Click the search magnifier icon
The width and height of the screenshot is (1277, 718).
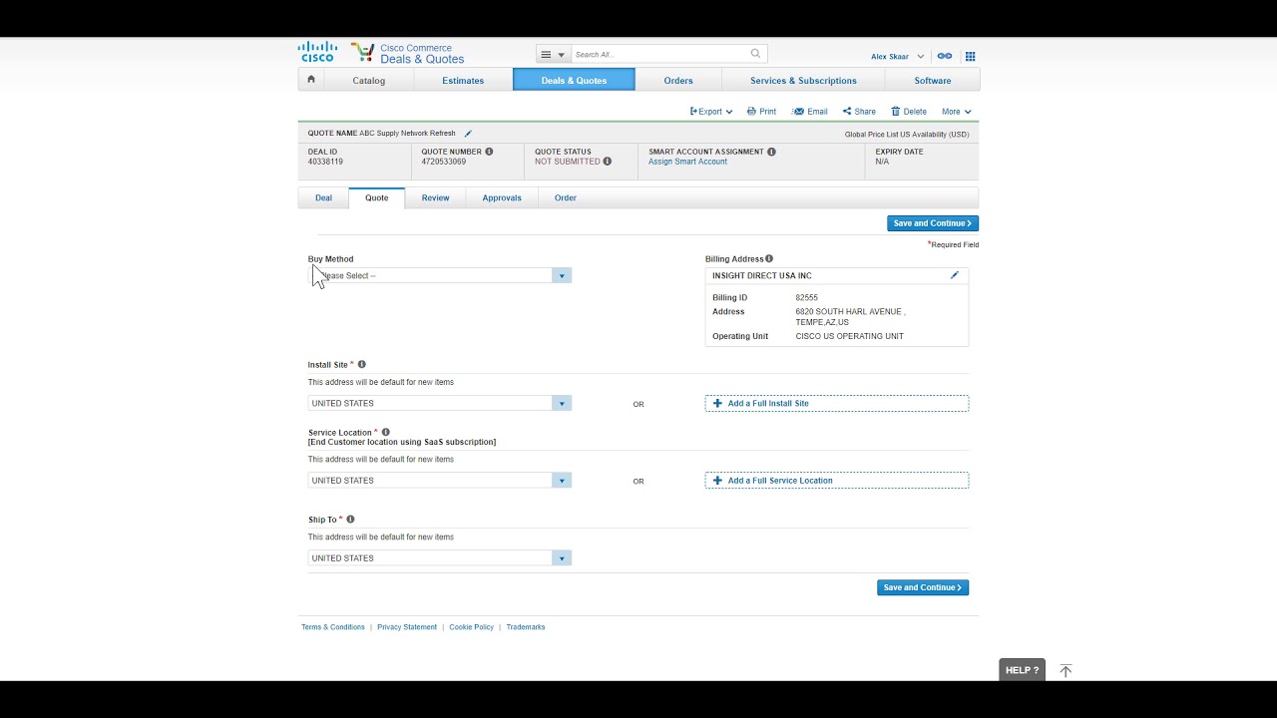point(755,54)
